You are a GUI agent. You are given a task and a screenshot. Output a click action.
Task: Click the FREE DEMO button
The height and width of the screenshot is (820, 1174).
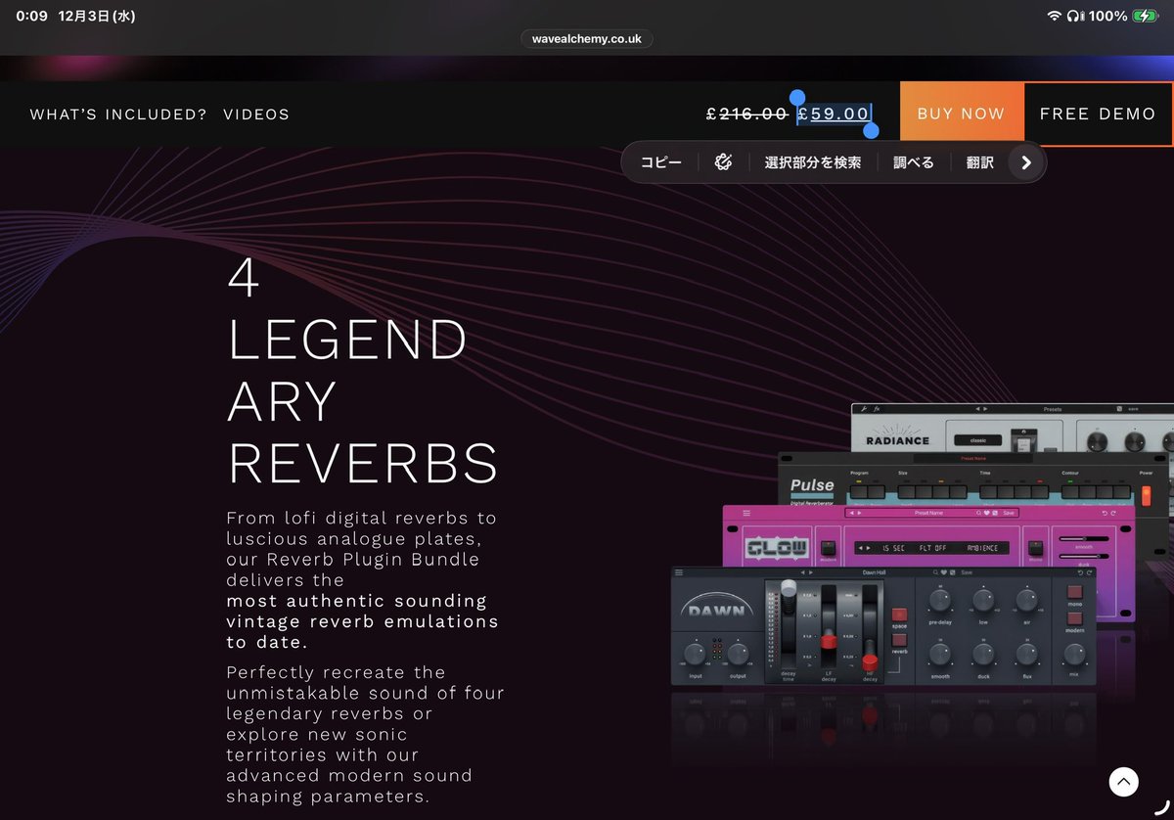1098,114
